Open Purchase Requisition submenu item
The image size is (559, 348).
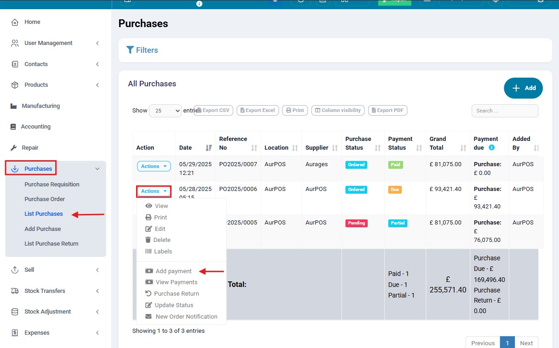[x=52, y=185]
